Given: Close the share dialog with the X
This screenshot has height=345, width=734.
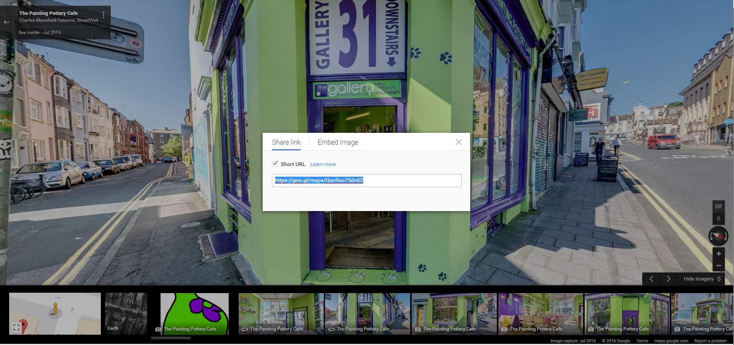Looking at the screenshot, I should (x=459, y=142).
